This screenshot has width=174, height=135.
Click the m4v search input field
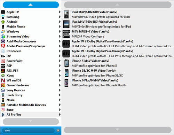[29, 130]
